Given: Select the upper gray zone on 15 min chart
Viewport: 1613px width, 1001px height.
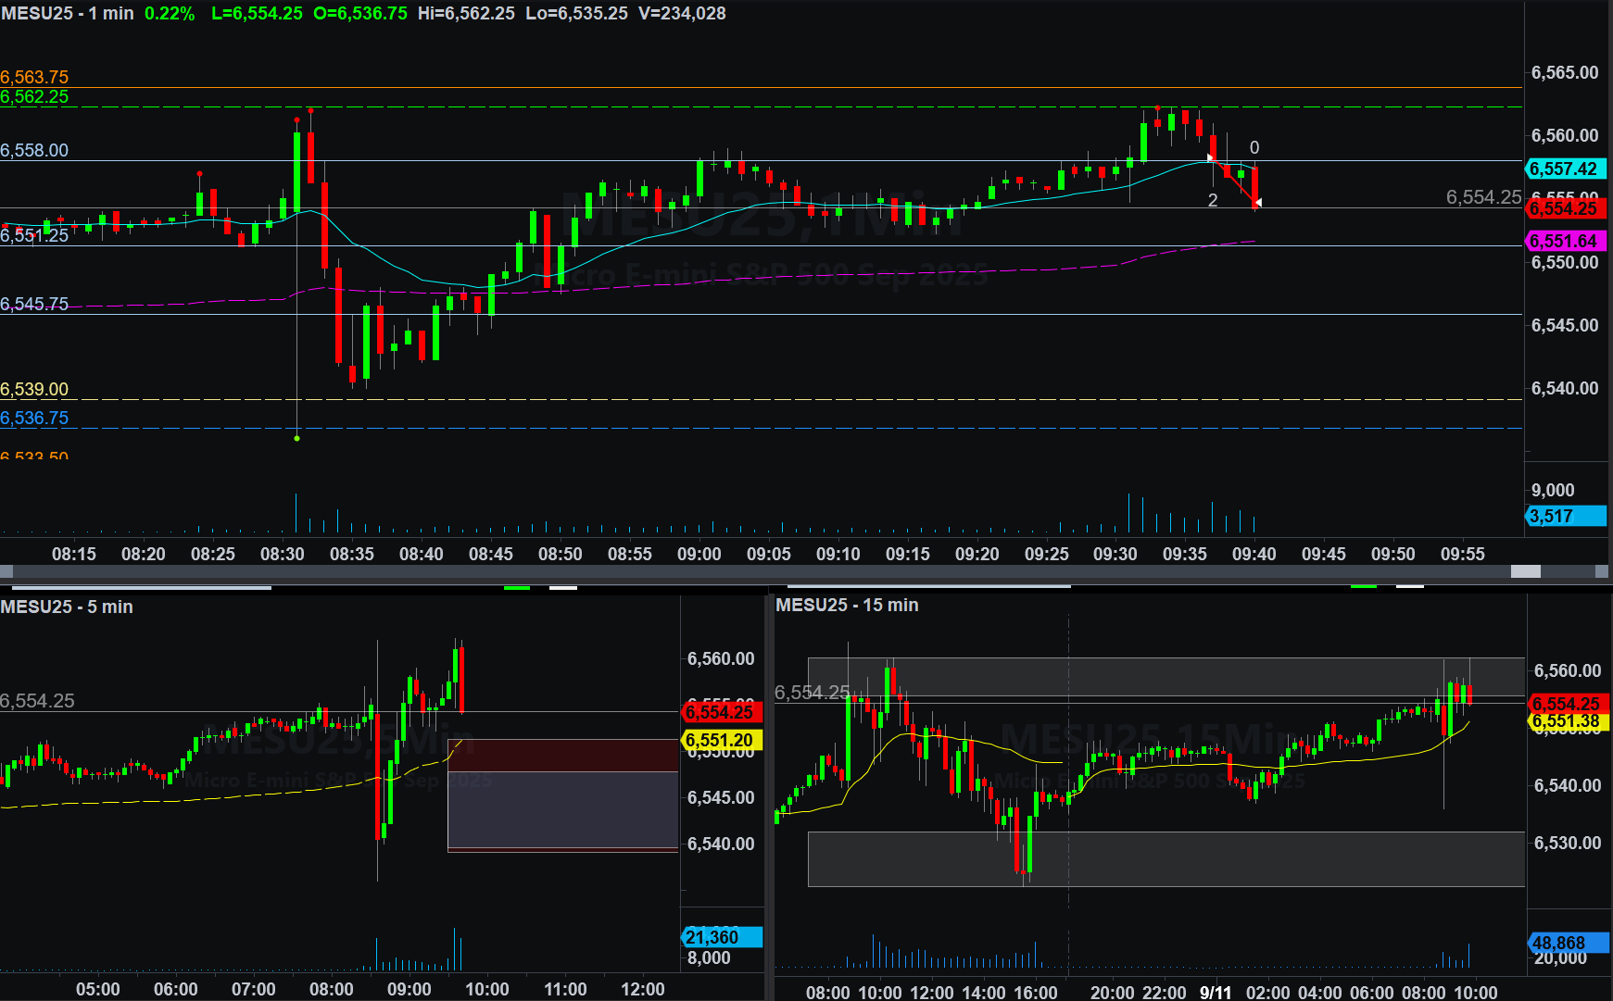Looking at the screenshot, I should pyautogui.click(x=1166, y=676).
